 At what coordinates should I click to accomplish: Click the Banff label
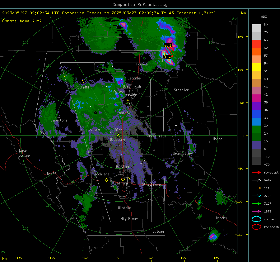point(51,174)
